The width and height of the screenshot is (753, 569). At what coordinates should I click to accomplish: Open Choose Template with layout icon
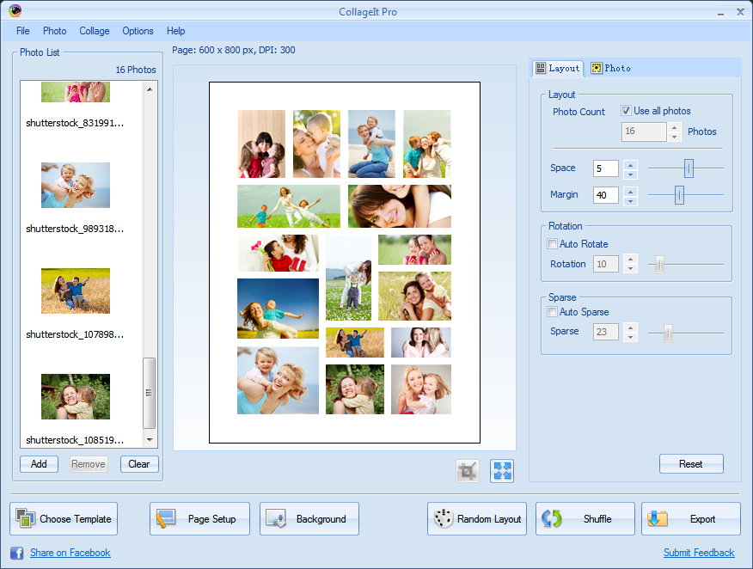pos(64,519)
